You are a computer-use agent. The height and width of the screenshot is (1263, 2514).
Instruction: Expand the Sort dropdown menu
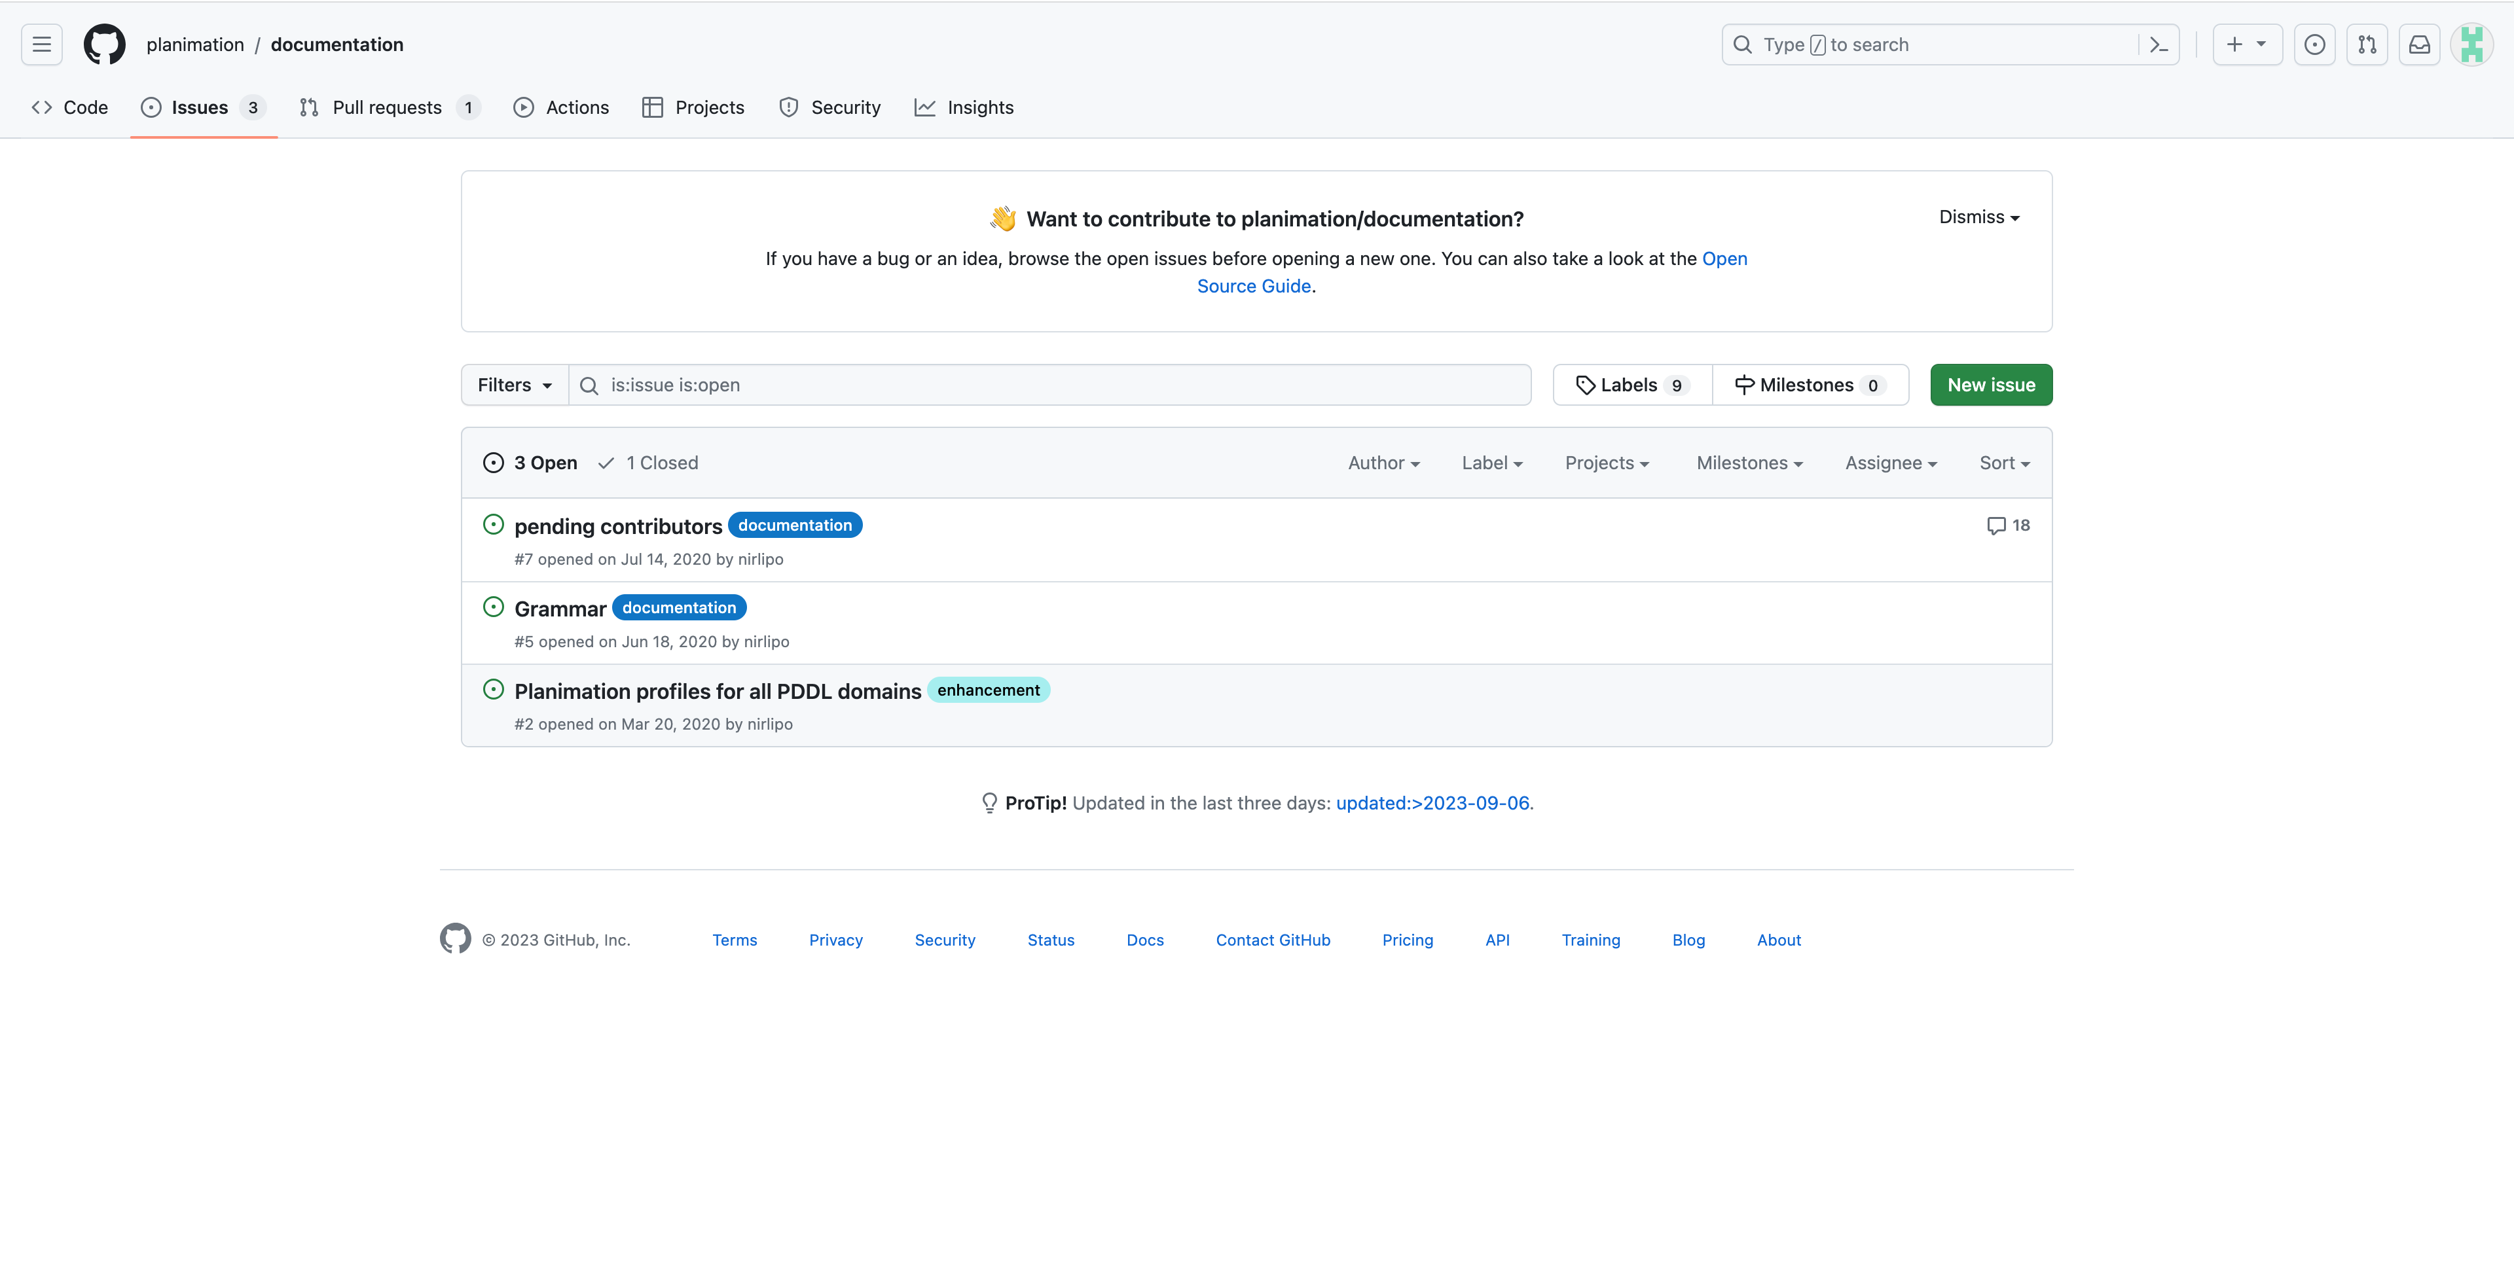coord(2005,463)
